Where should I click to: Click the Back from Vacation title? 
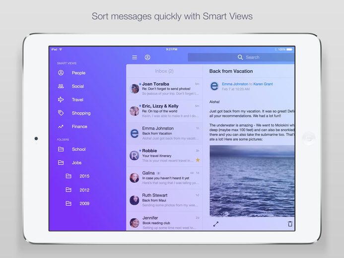tap(231, 71)
